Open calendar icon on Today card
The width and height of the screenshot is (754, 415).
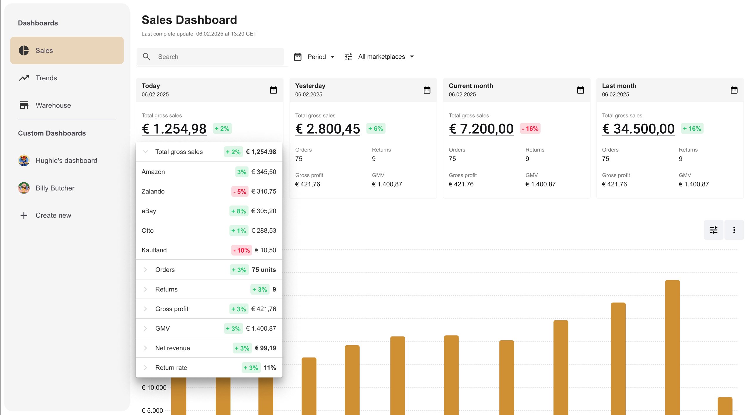pos(273,90)
